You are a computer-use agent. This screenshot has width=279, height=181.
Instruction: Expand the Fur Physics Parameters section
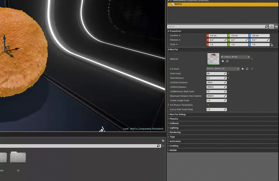tap(168, 105)
